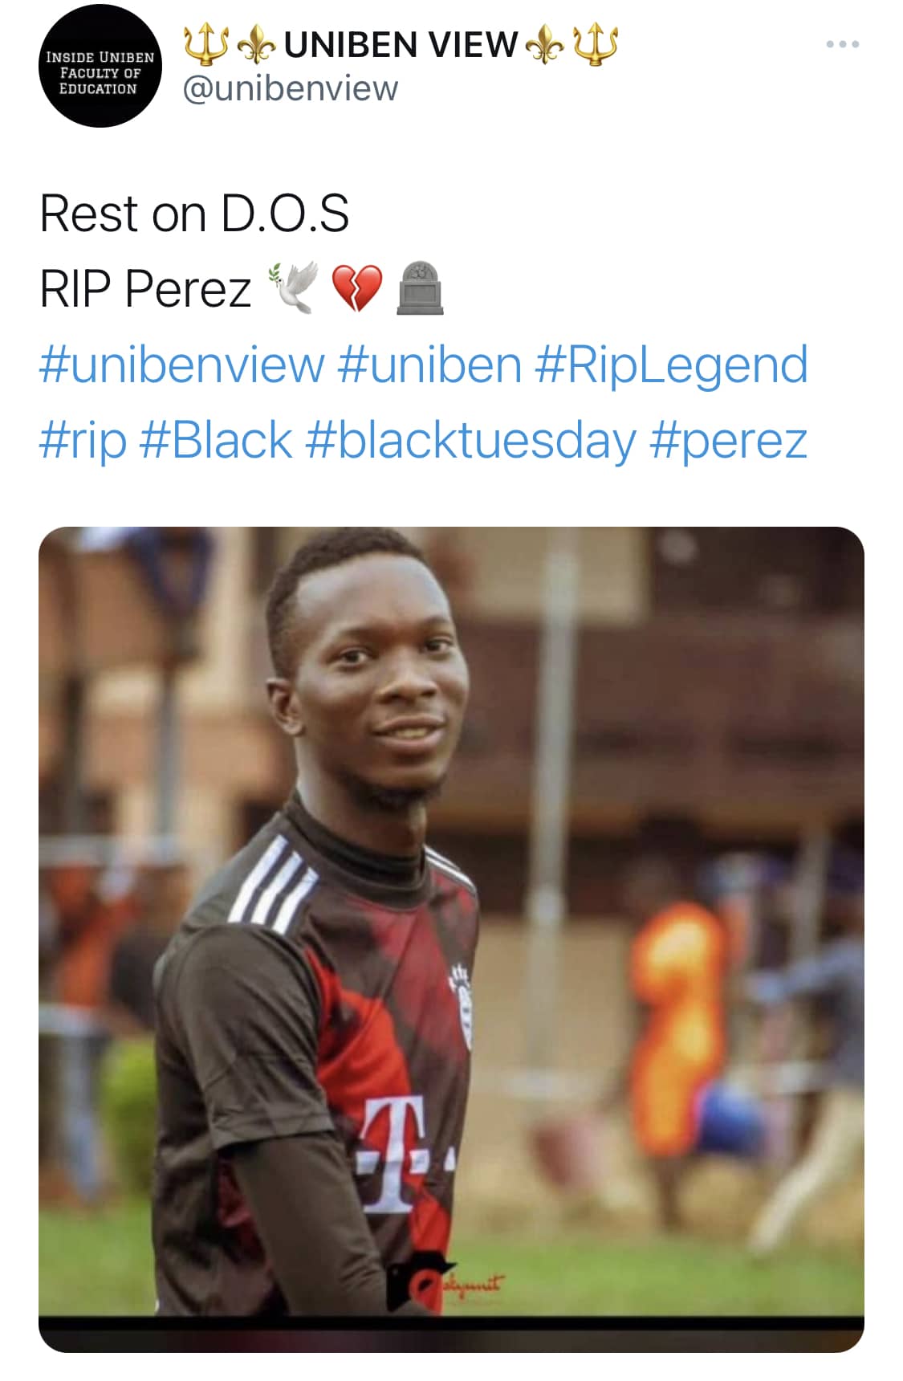Open the @unibenview handle
903x1381 pixels.
click(291, 88)
